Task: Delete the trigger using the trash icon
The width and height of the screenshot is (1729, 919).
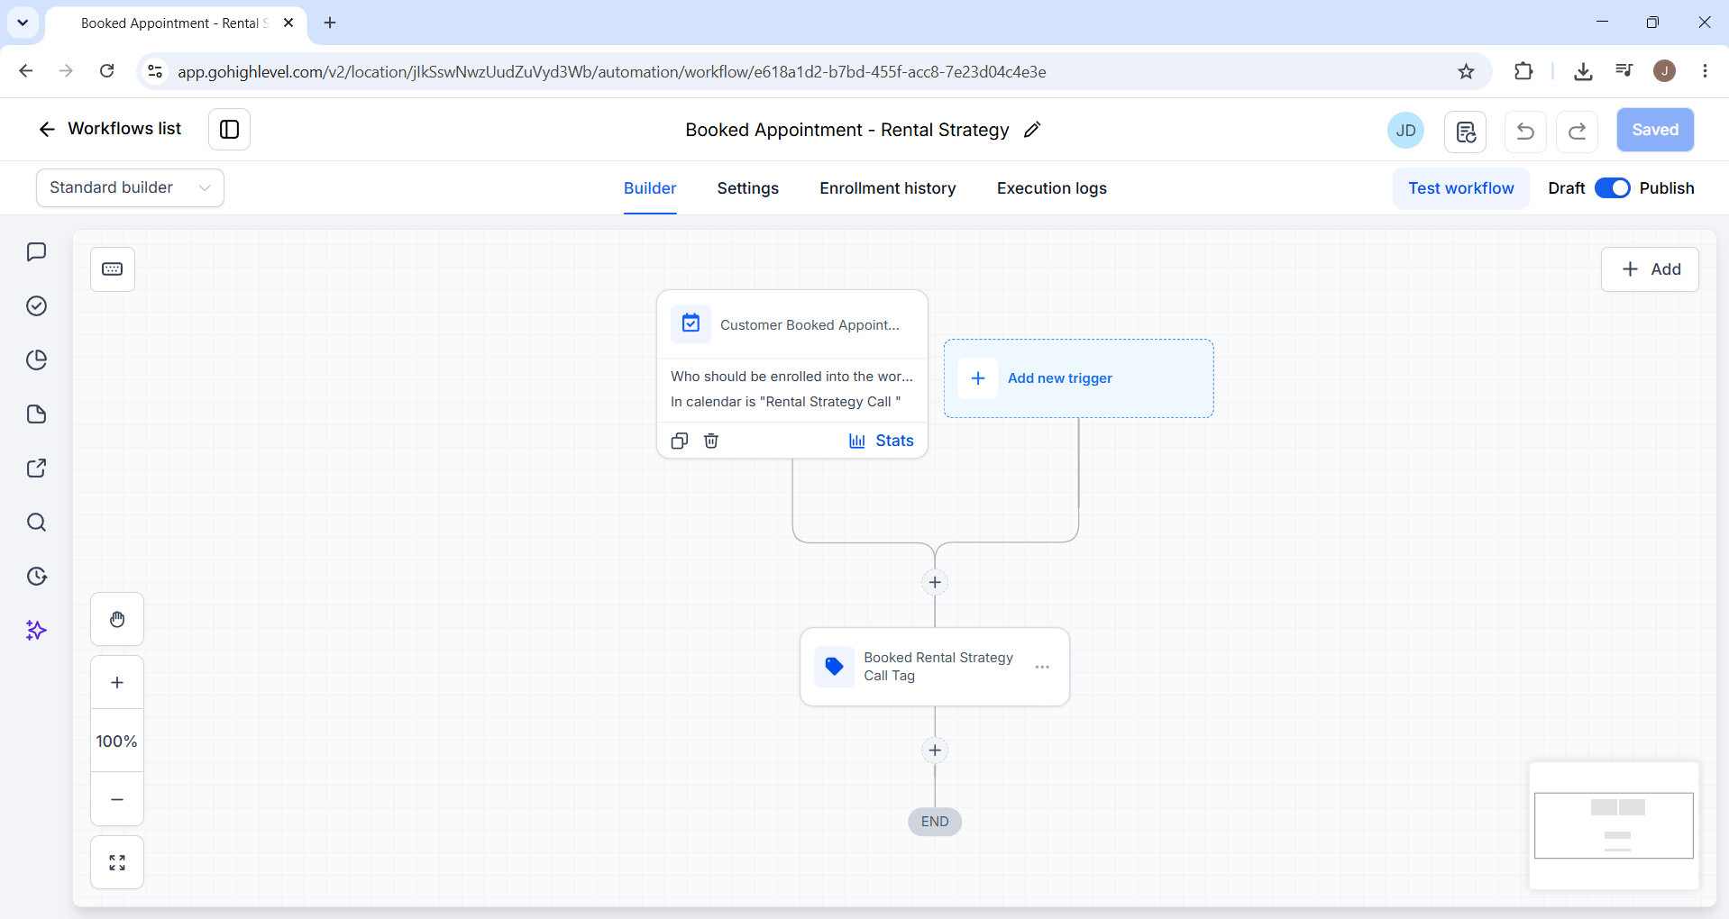Action: (711, 441)
